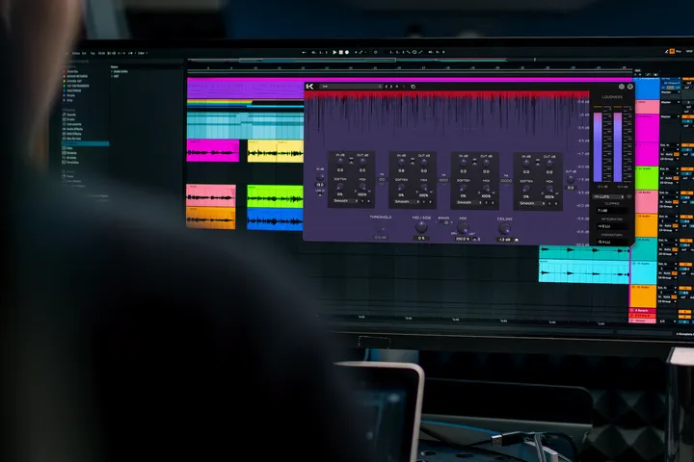Open Drums category in Ableton browser

(x=68, y=119)
